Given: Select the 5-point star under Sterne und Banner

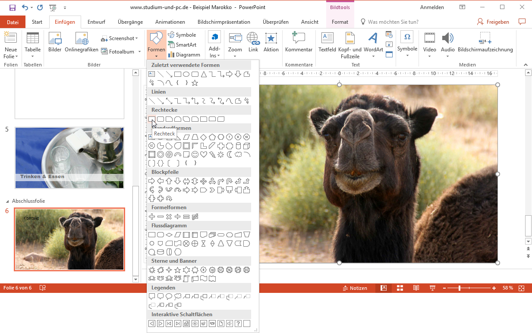Looking at the screenshot, I should click(178, 270).
